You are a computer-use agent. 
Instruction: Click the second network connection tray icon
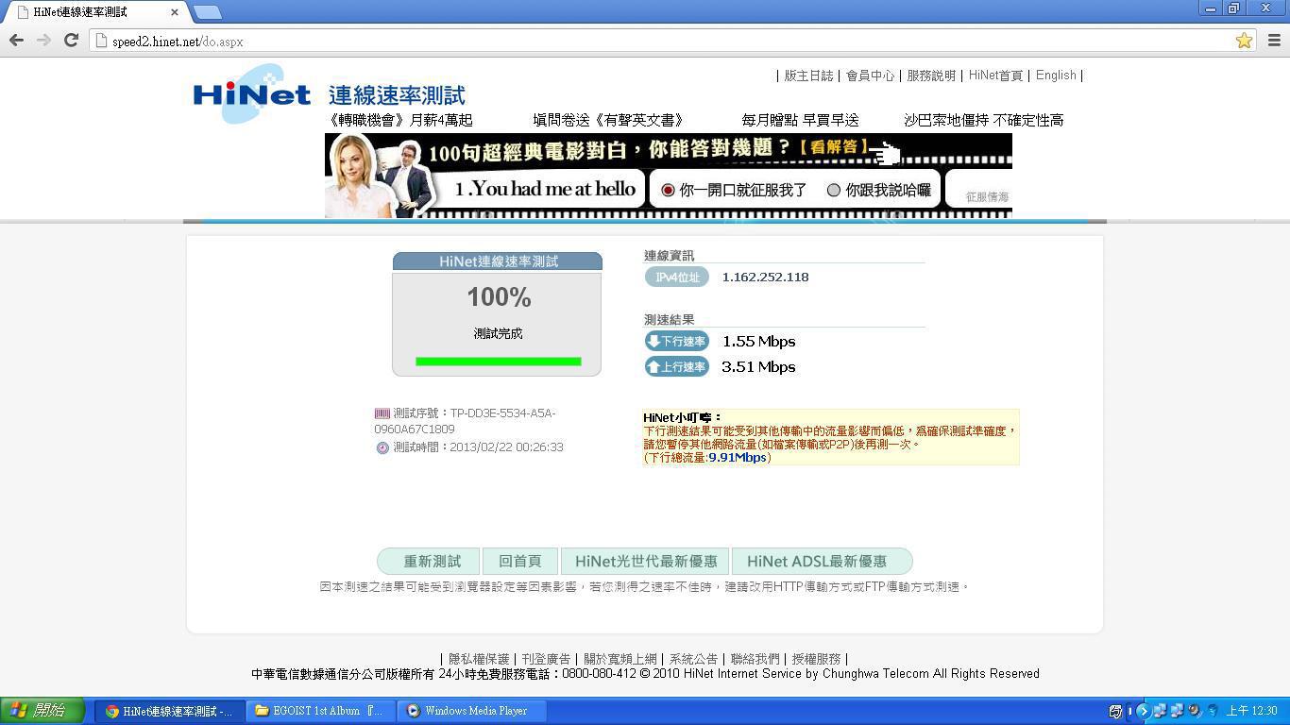pos(1178,711)
